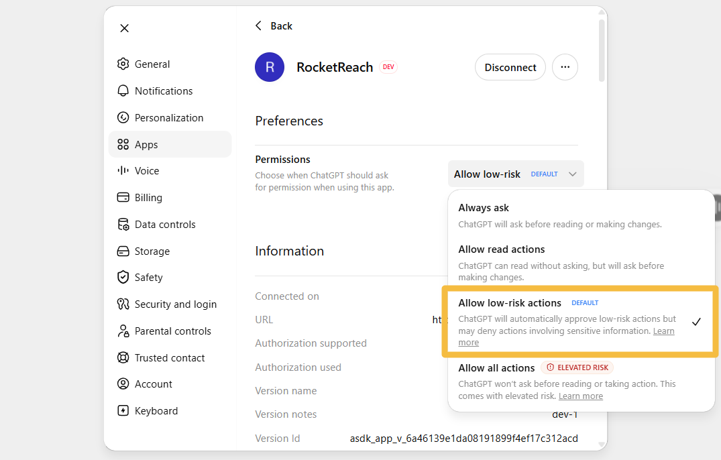Click the Version notes label
The height and width of the screenshot is (460, 721).
coord(286,414)
